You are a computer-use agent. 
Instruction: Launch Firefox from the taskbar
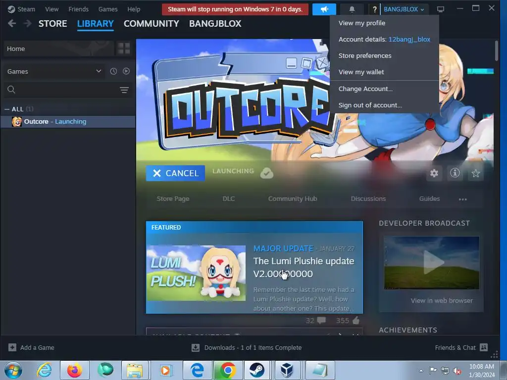(74, 370)
